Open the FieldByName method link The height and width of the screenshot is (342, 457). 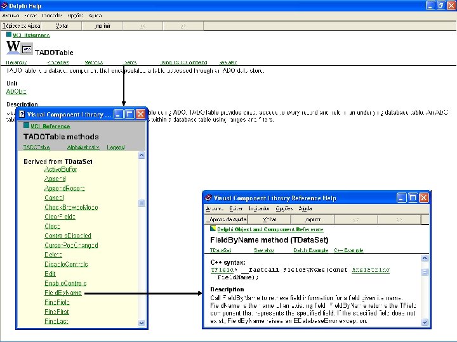(x=63, y=293)
